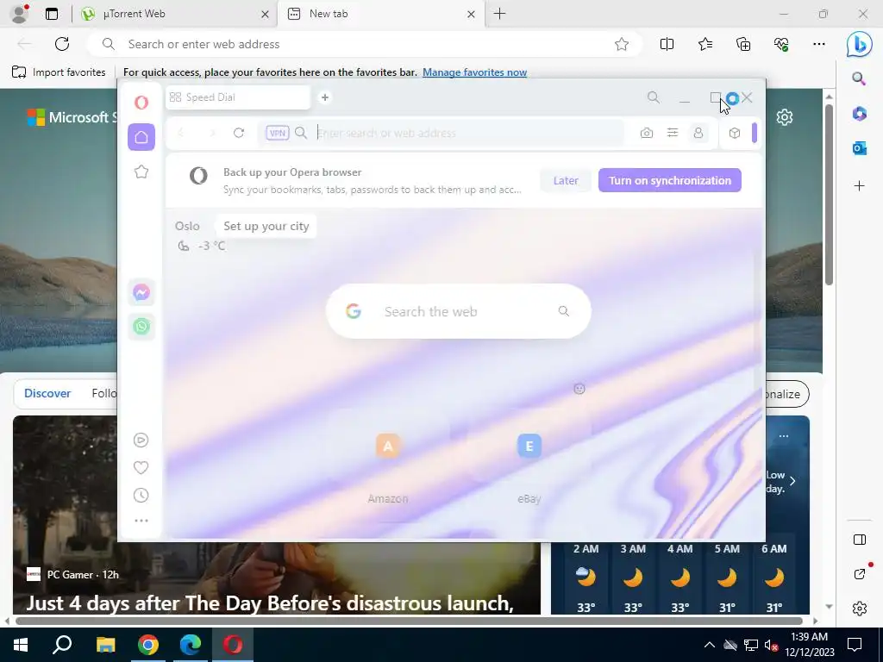Click Import favorites in Edge

click(59, 72)
